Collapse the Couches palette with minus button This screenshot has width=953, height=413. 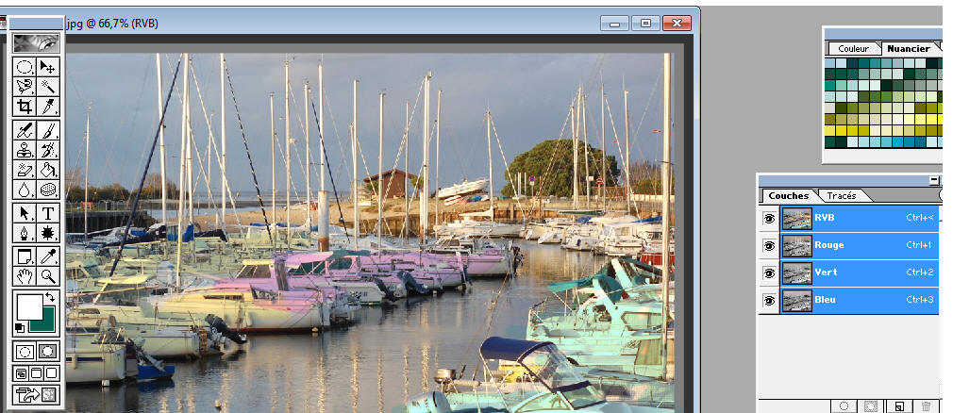tap(933, 180)
